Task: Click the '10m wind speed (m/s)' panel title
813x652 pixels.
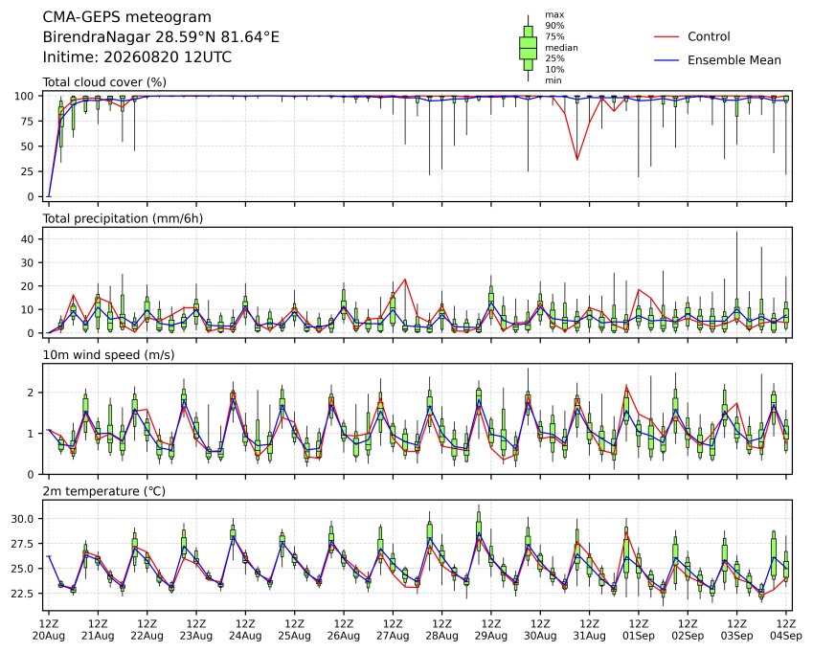Action: pyautogui.click(x=108, y=355)
